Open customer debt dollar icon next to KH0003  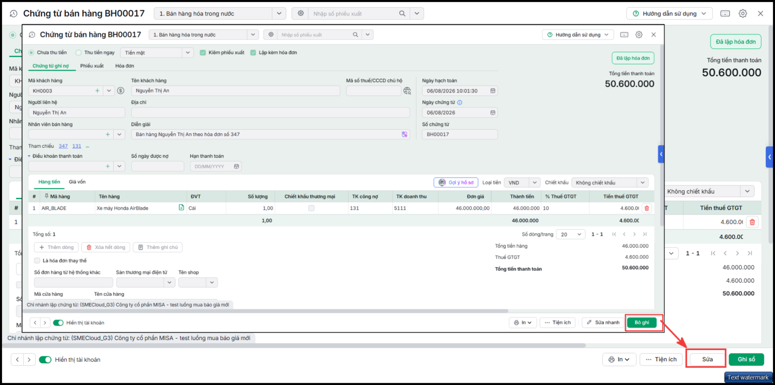pos(121,91)
